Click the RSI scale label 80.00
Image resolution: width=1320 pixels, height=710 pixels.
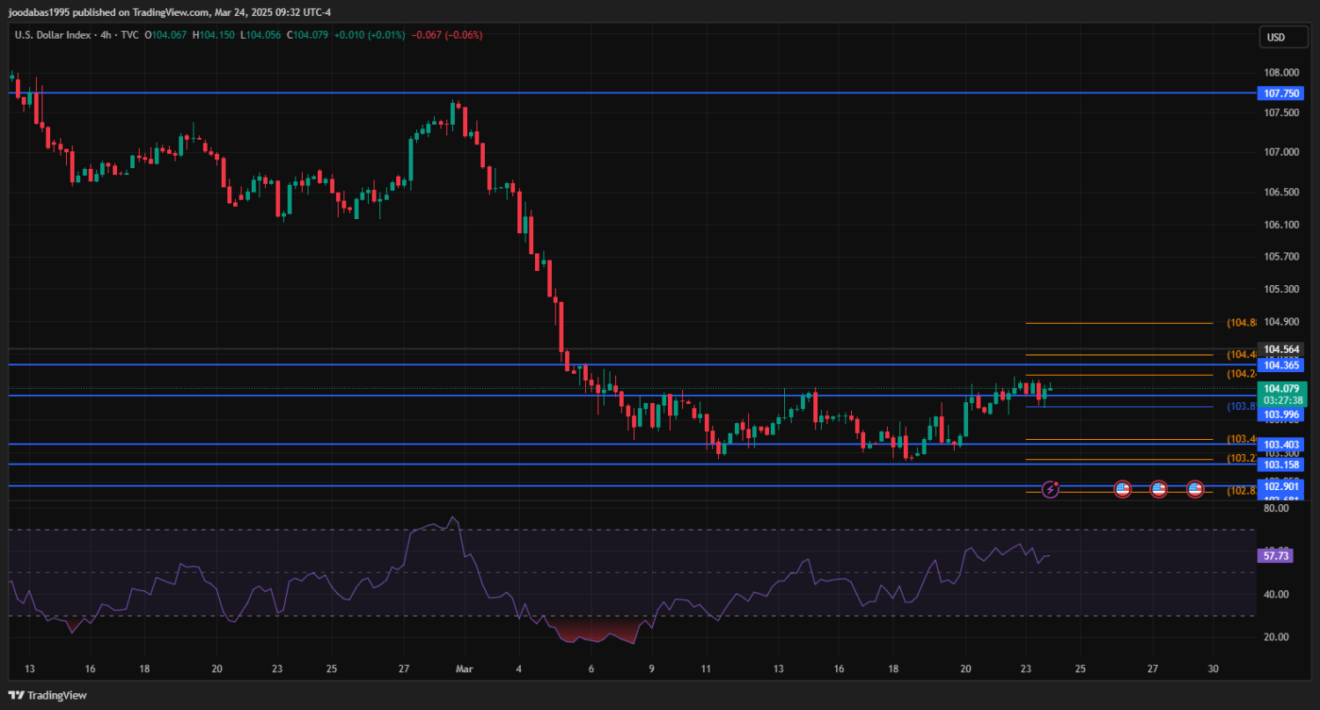pos(1275,508)
